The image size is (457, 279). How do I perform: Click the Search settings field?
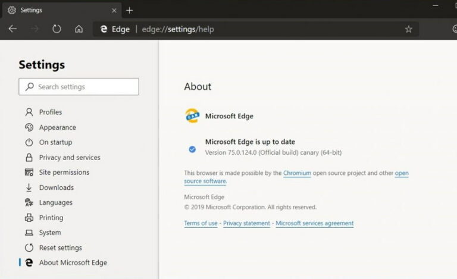79,86
